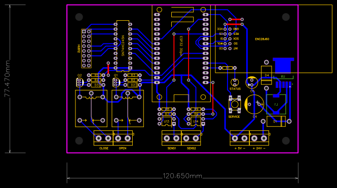337x188 pixels.
Task: Click the + 5V - terminal label
Action: tap(240, 149)
